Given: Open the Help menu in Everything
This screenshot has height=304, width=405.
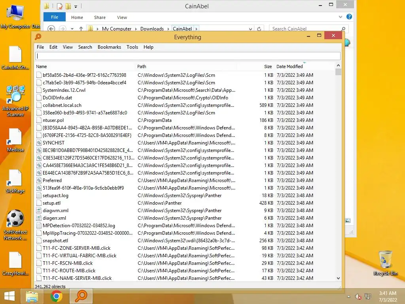Looking at the screenshot, I should click(x=148, y=47).
